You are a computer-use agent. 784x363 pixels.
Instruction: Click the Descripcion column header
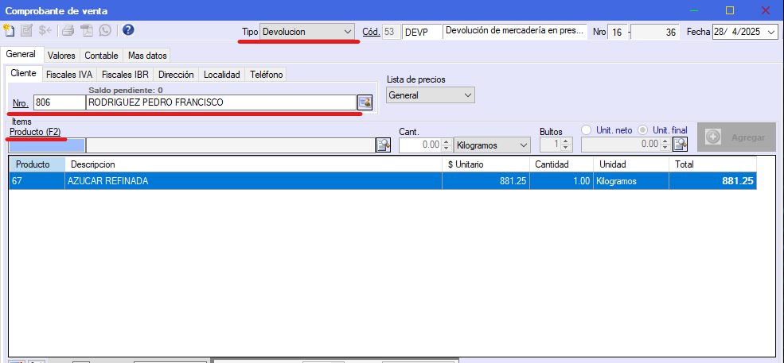[x=253, y=164]
